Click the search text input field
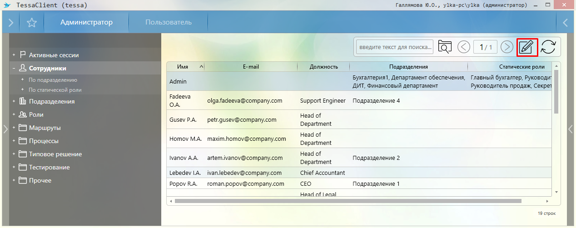The height and width of the screenshot is (228, 576). pyautogui.click(x=395, y=47)
